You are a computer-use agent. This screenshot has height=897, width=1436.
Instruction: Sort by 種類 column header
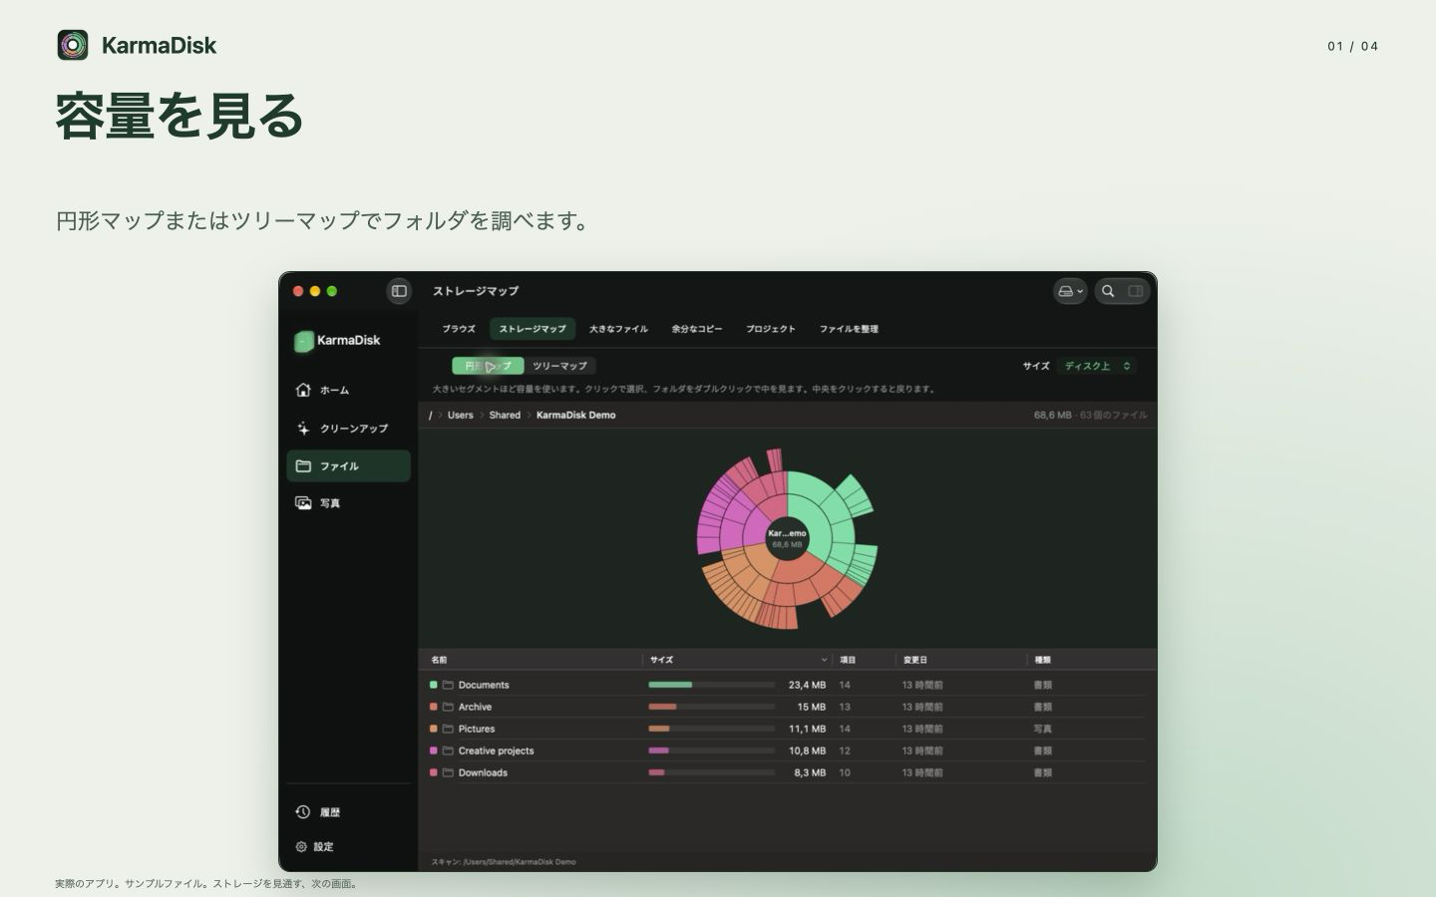coord(1042,660)
